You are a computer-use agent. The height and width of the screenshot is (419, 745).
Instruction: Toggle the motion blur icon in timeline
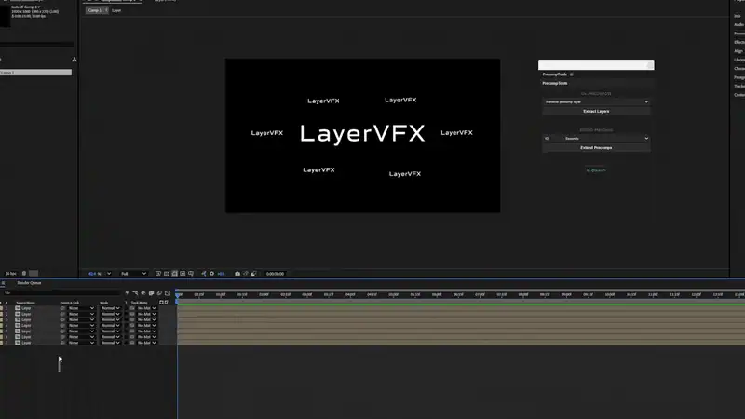tap(159, 293)
